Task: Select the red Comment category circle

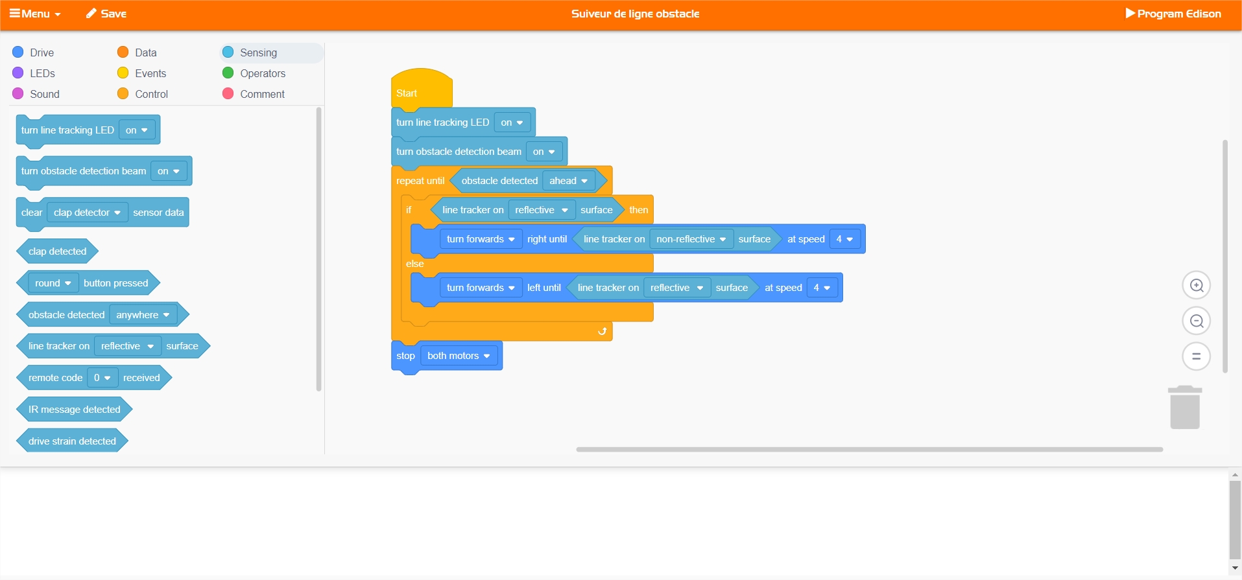Action: tap(228, 94)
